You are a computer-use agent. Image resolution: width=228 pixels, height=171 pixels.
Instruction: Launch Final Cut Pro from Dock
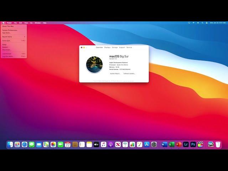click(200, 144)
